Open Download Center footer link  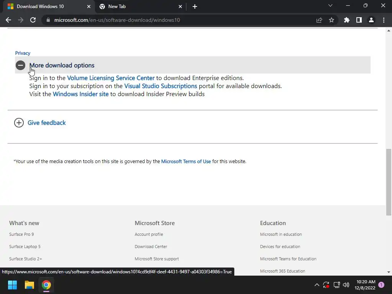151,247
